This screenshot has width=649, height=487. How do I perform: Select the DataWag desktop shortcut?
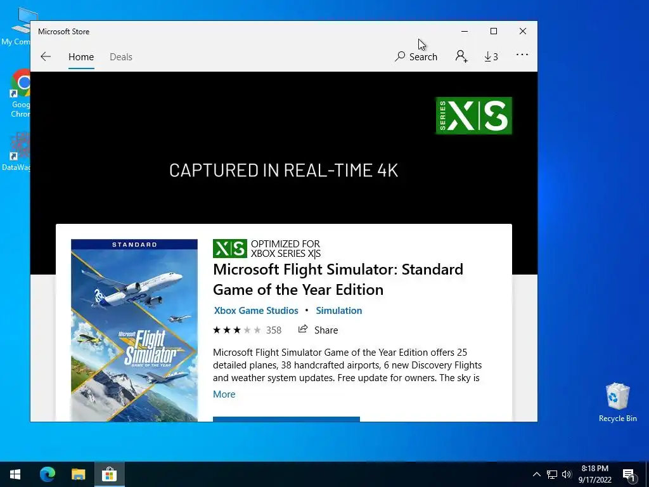(16, 152)
